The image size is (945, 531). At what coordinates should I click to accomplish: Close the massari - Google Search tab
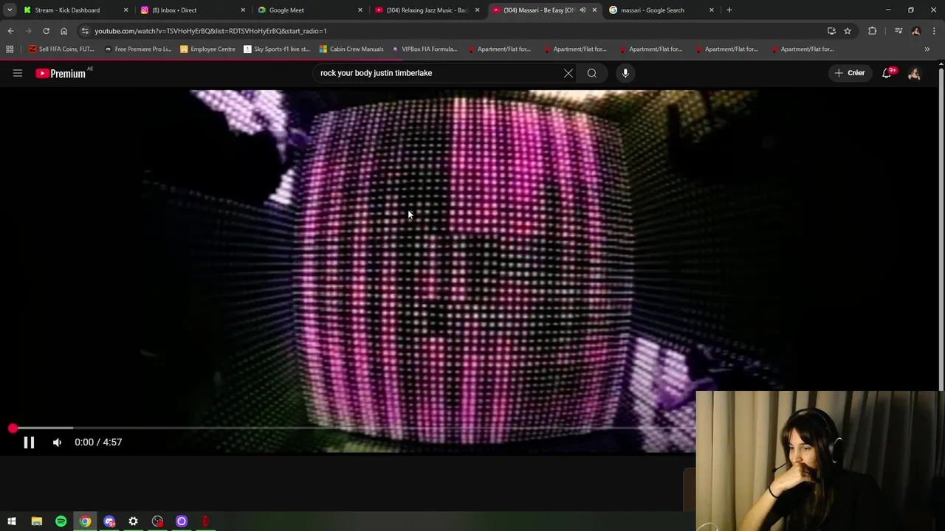(x=712, y=10)
